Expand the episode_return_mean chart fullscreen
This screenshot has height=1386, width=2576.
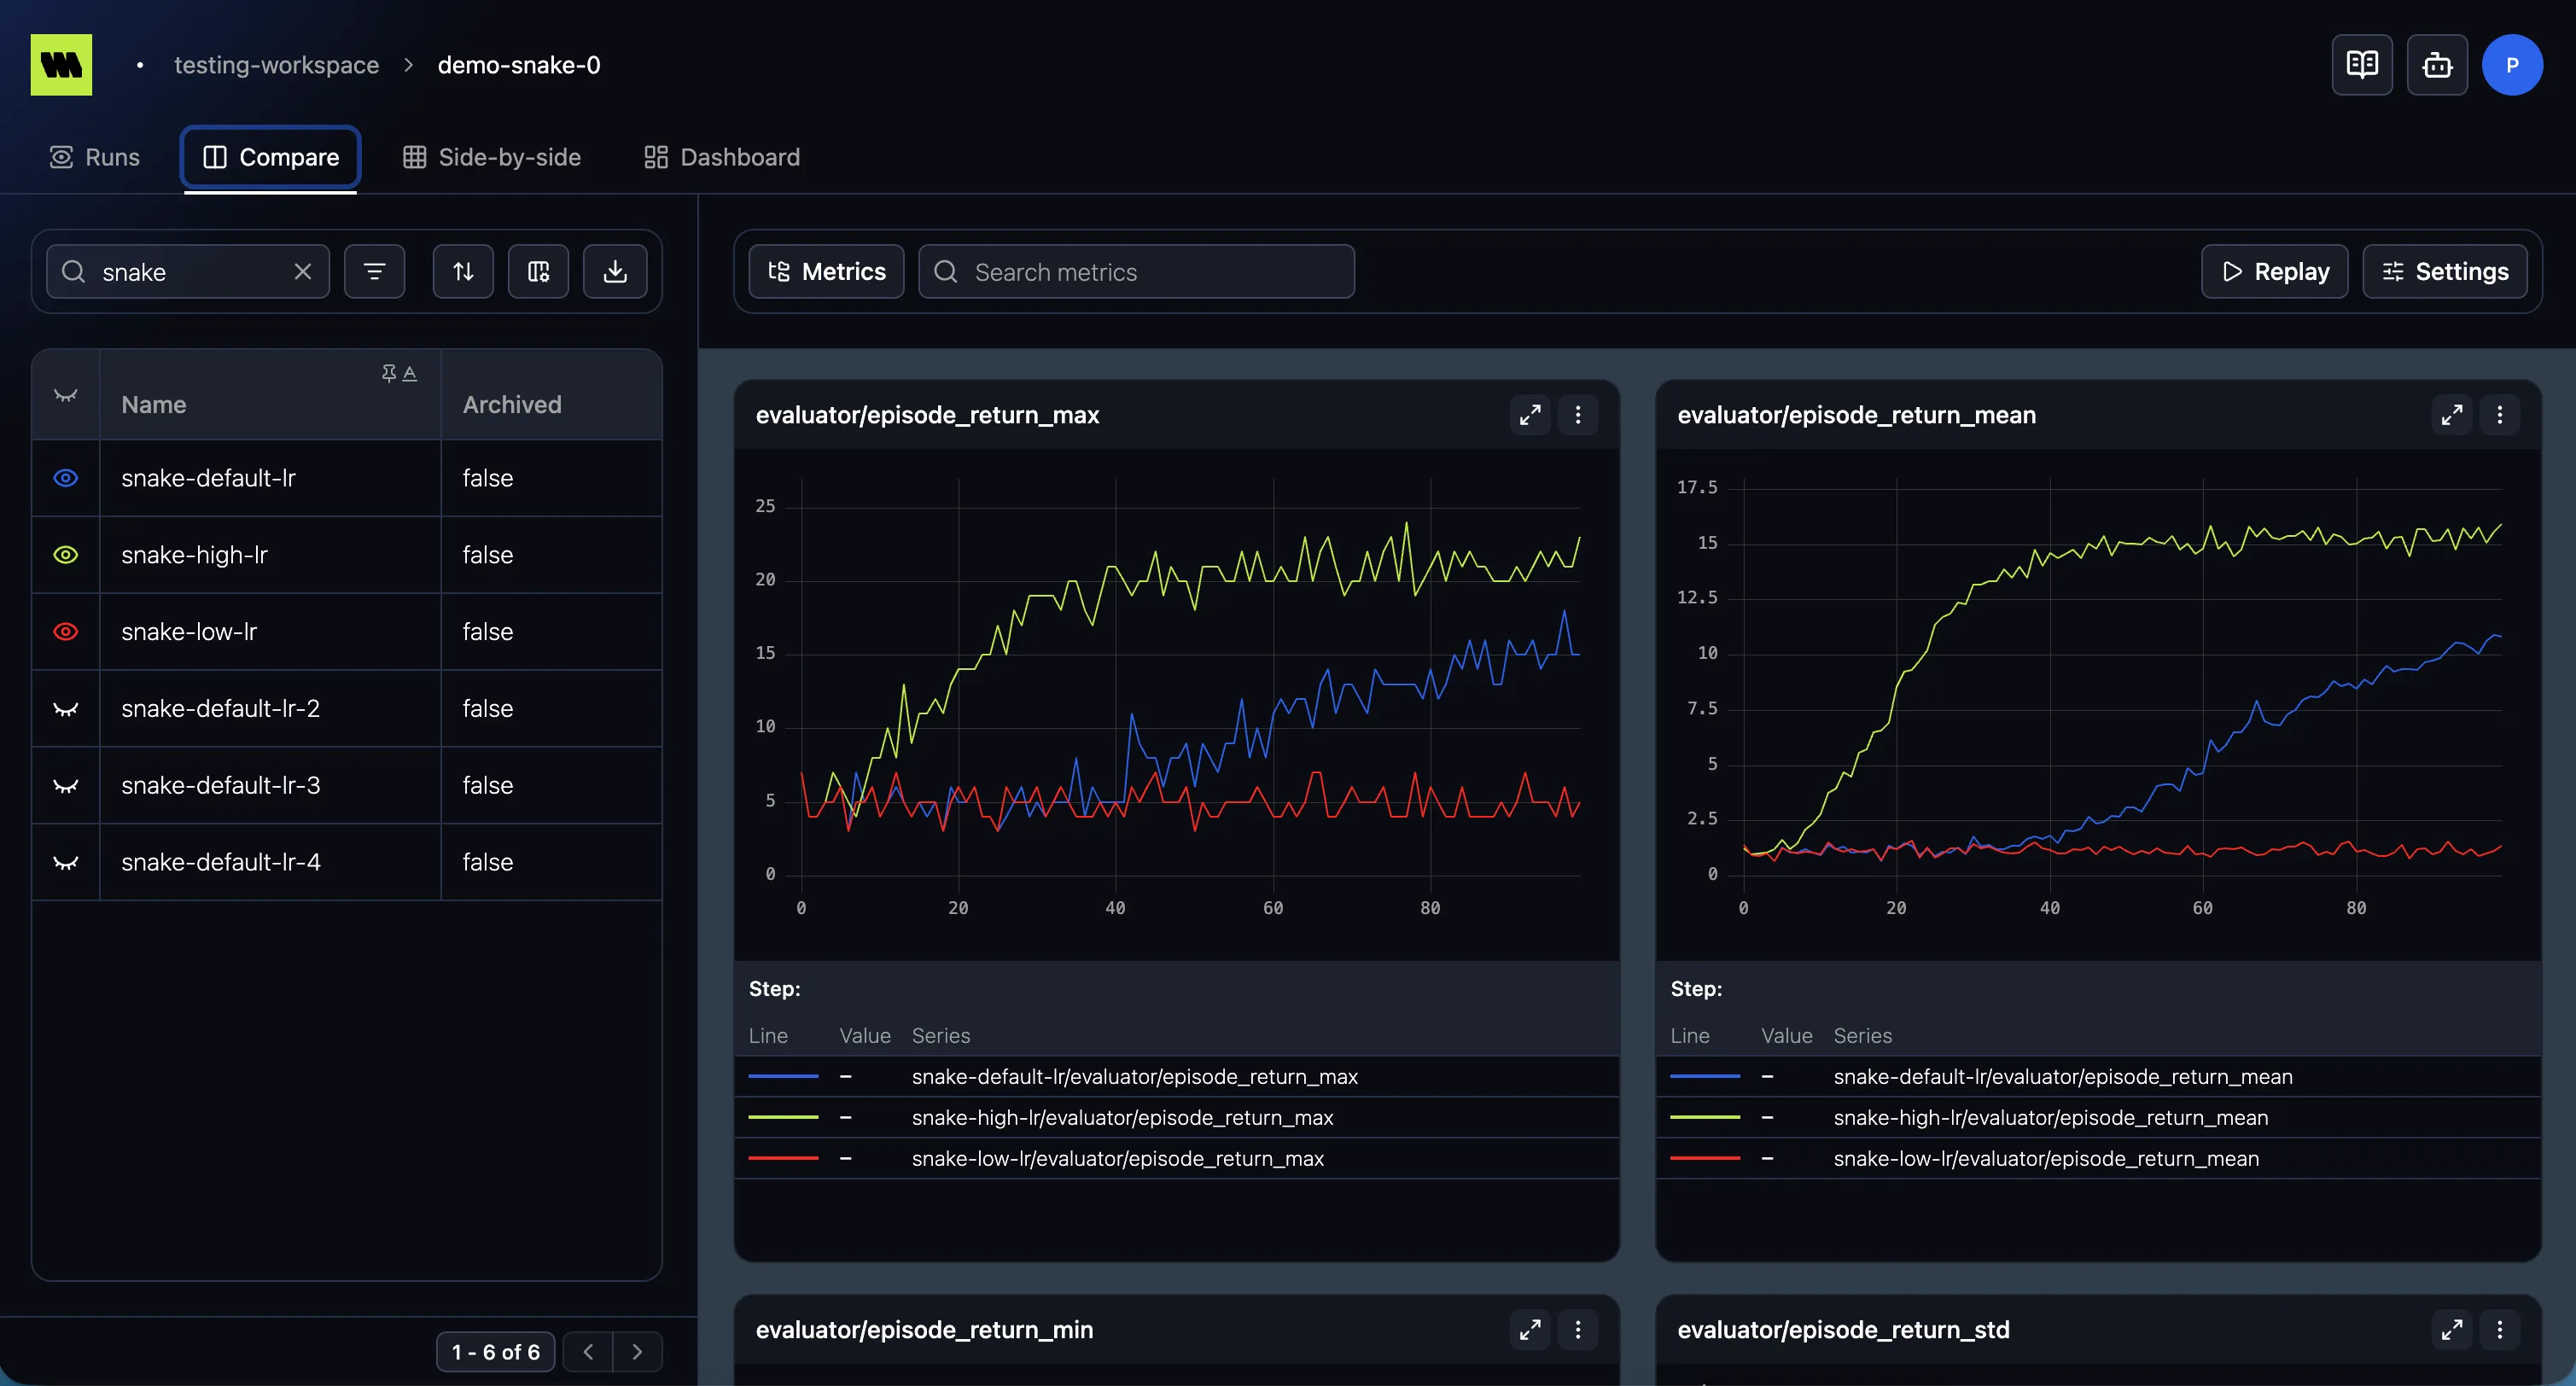2452,415
